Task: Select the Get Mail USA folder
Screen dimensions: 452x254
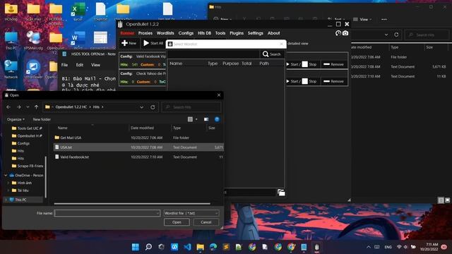Action: (138, 138)
